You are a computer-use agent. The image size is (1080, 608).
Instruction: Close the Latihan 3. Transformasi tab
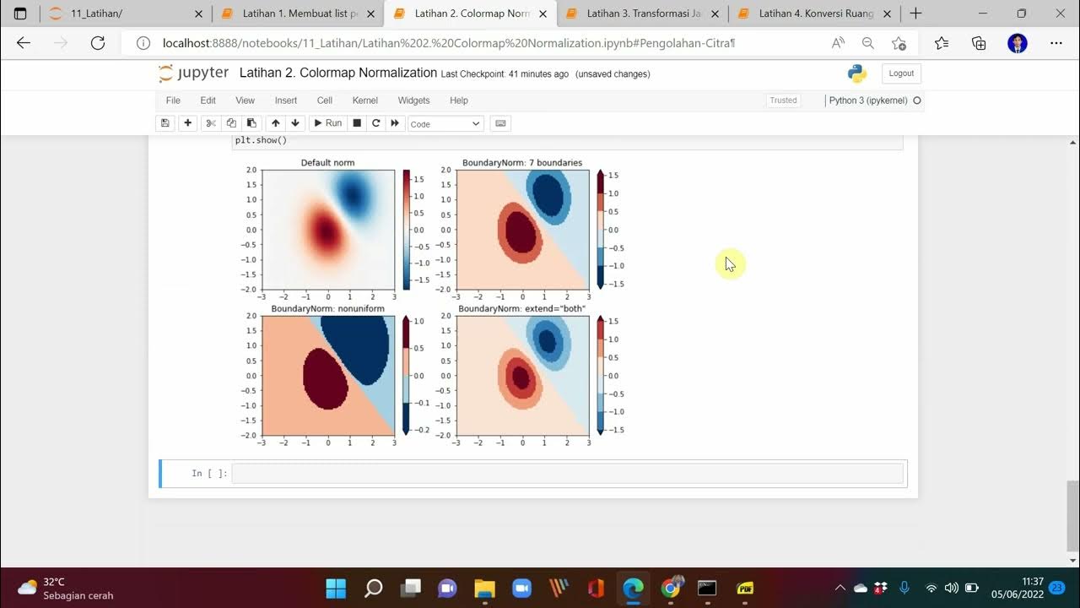(x=715, y=14)
